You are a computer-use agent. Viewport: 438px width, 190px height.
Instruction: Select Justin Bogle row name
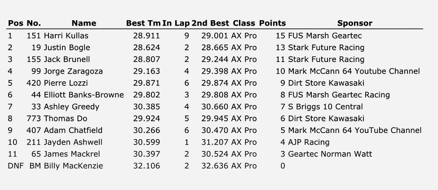click(x=67, y=48)
